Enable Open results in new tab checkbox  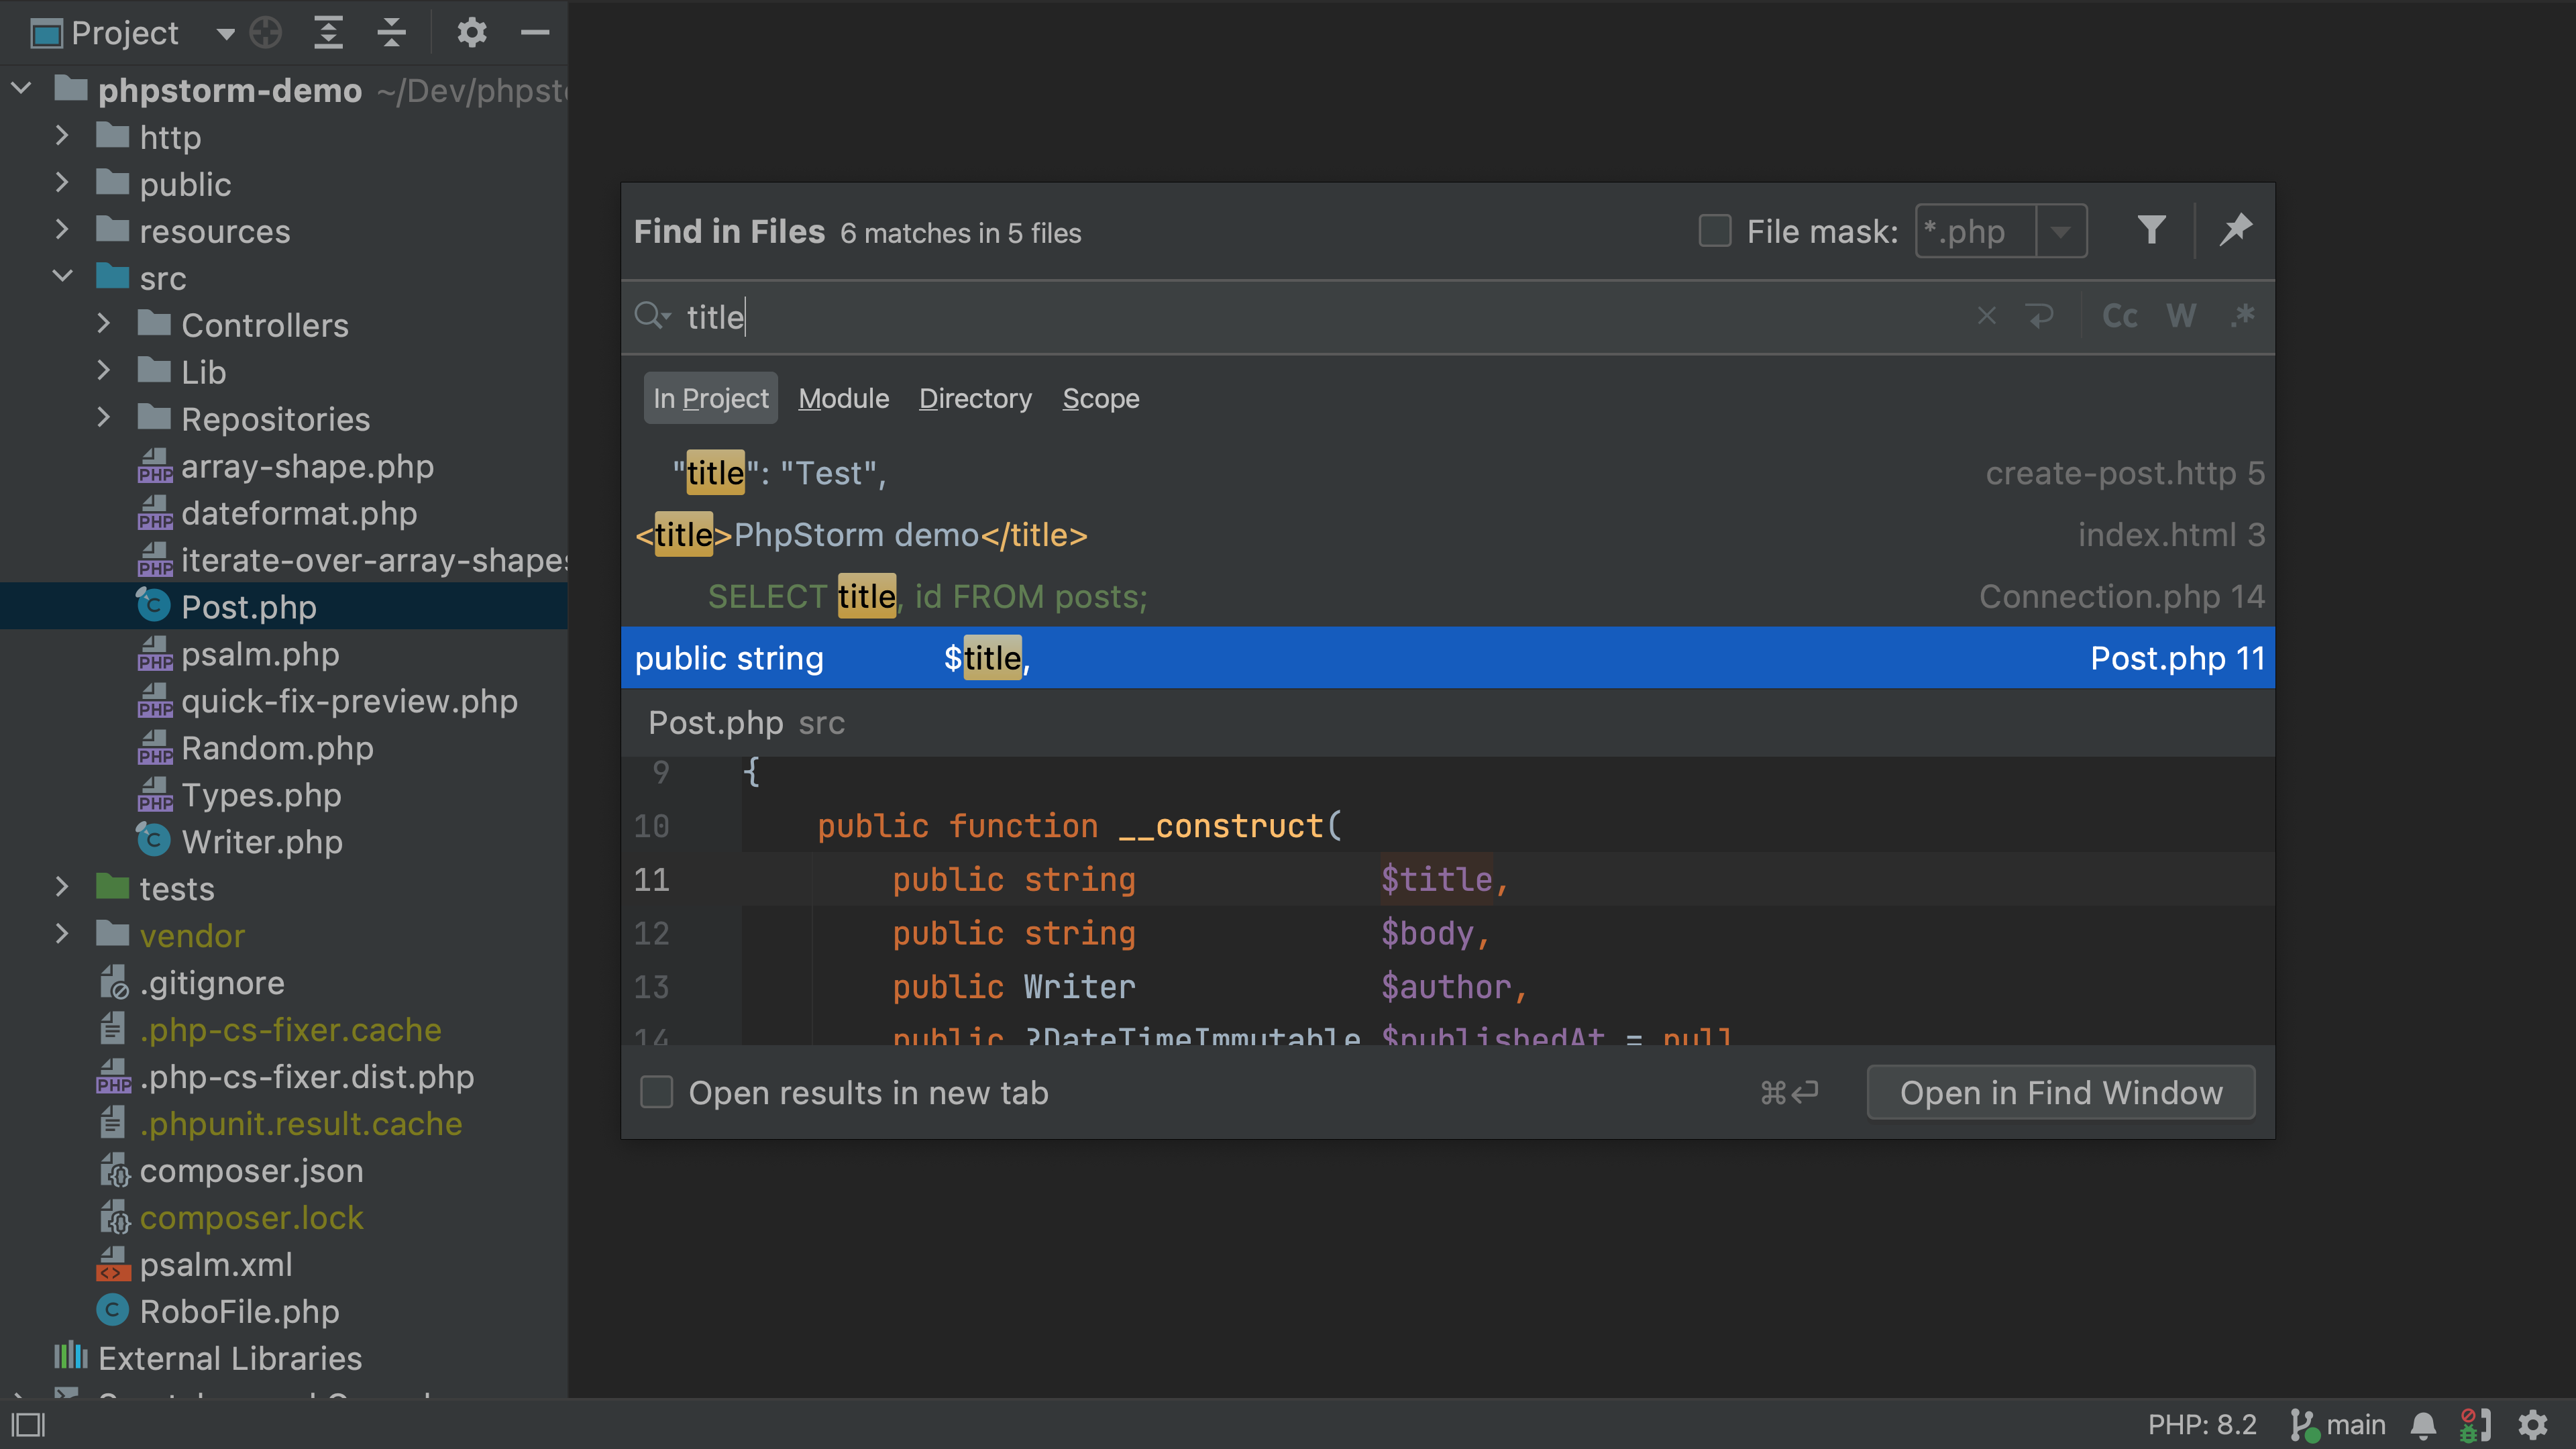[x=657, y=1092]
